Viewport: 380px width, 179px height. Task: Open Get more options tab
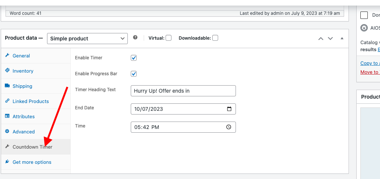(x=36, y=162)
